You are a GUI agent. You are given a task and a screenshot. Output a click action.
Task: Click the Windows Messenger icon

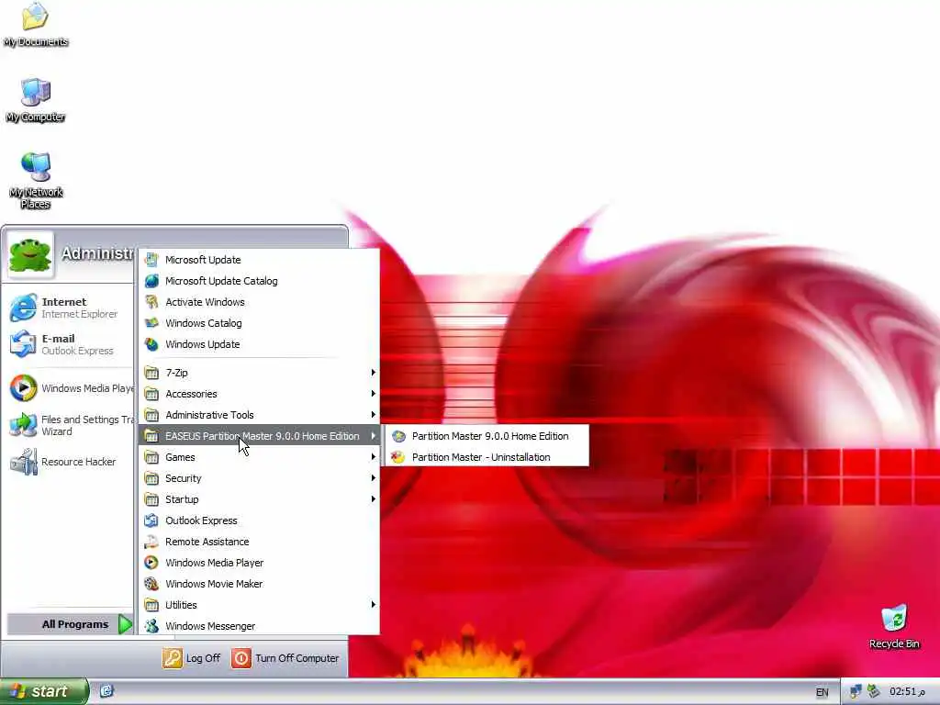[151, 626]
